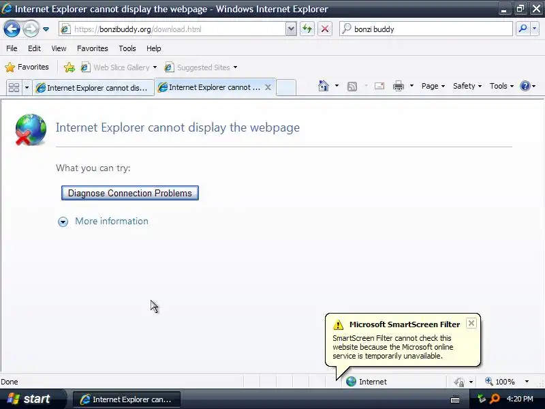Click the RSS feeds icon
This screenshot has height=409, width=545.
[352, 86]
